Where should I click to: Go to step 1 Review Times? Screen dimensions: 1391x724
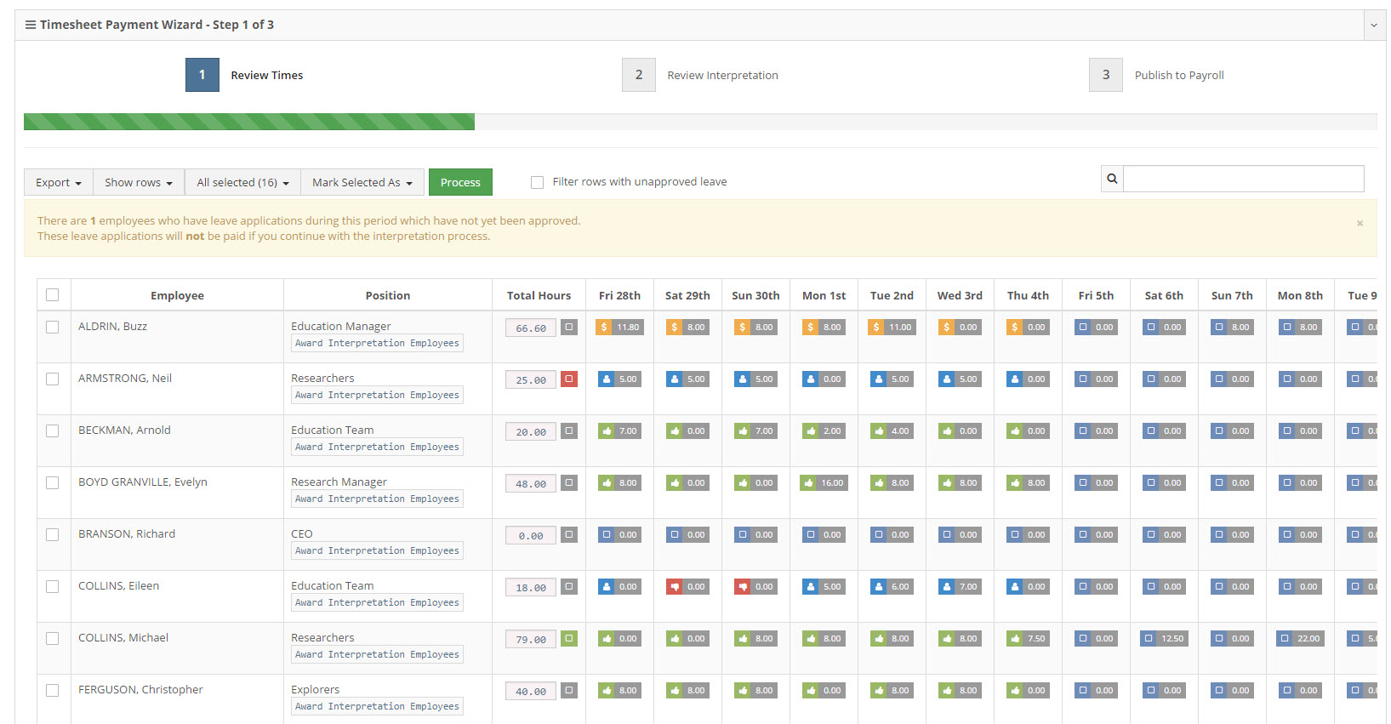point(202,75)
